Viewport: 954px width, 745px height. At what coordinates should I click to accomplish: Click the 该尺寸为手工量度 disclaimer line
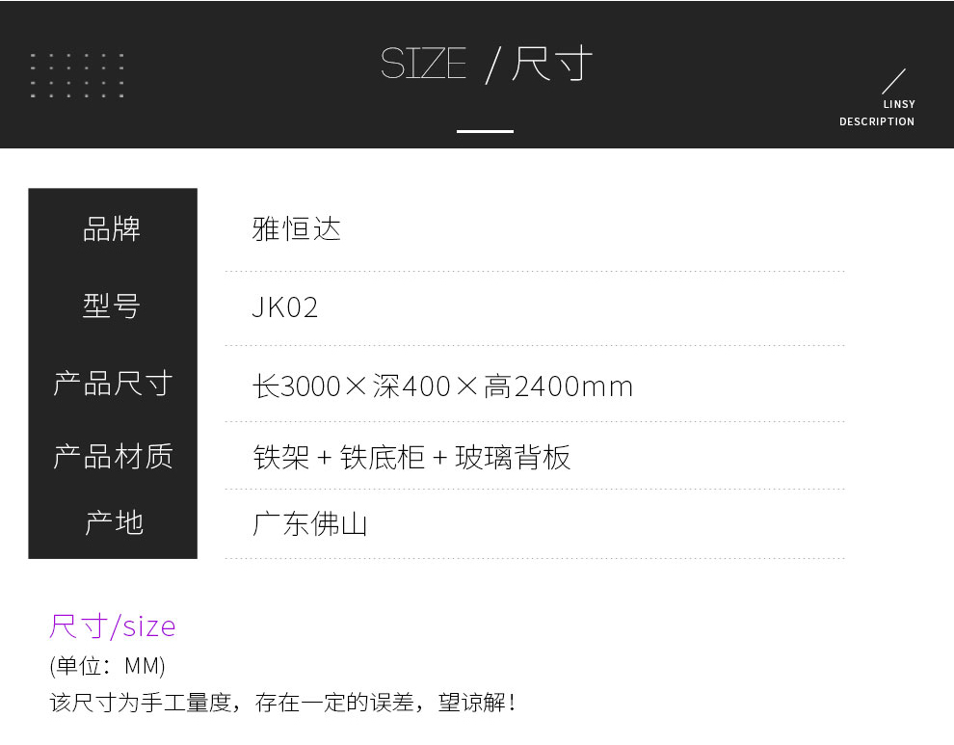(282, 703)
